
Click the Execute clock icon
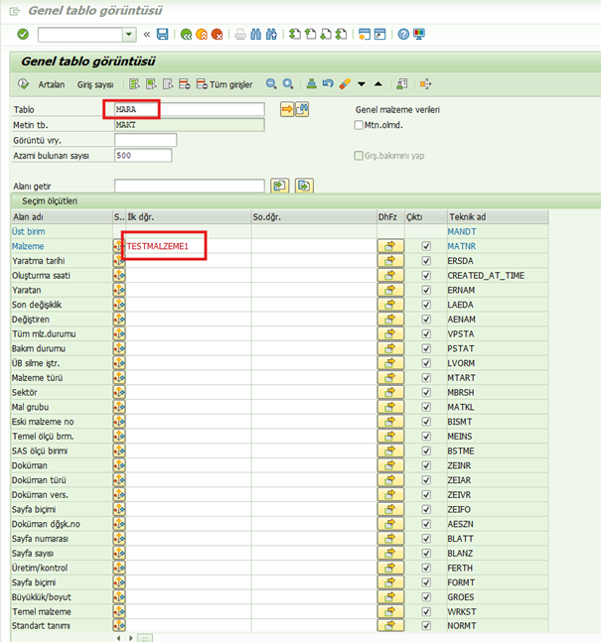click(x=24, y=84)
